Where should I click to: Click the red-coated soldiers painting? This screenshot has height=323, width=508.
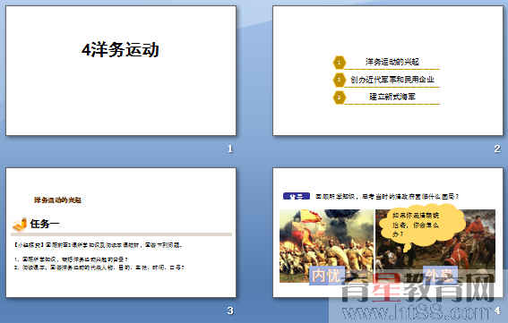click(435, 246)
